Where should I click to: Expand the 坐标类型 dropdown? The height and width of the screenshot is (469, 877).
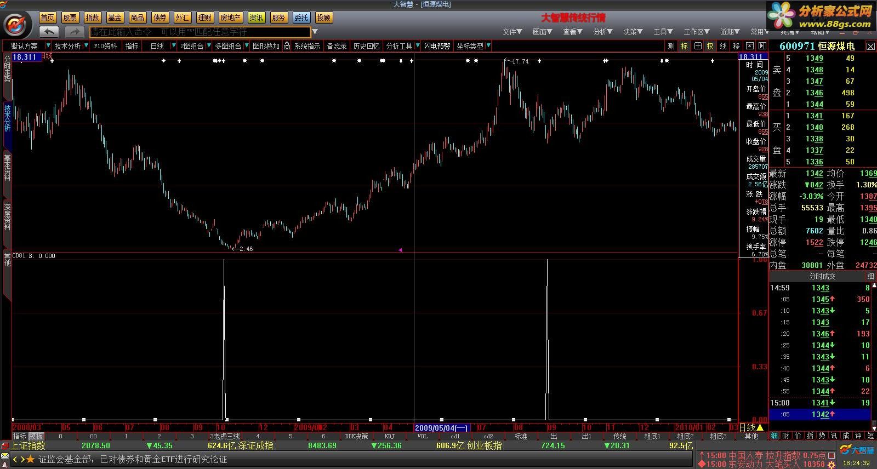488,46
